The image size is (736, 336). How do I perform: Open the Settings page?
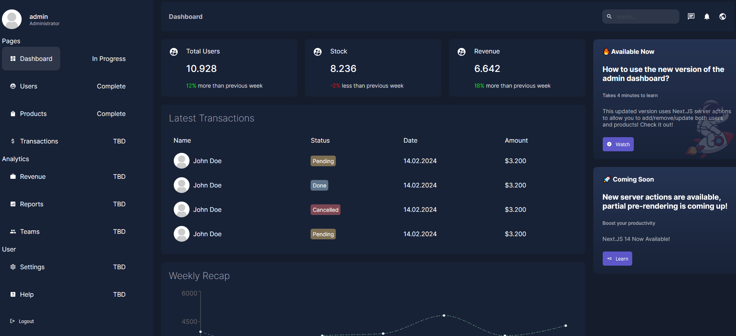click(32, 267)
